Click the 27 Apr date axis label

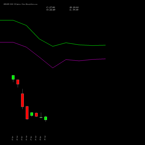click(31, 138)
